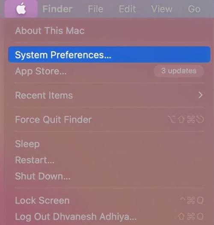Select About This Mac
This screenshot has height=225, width=214.
[50, 30]
